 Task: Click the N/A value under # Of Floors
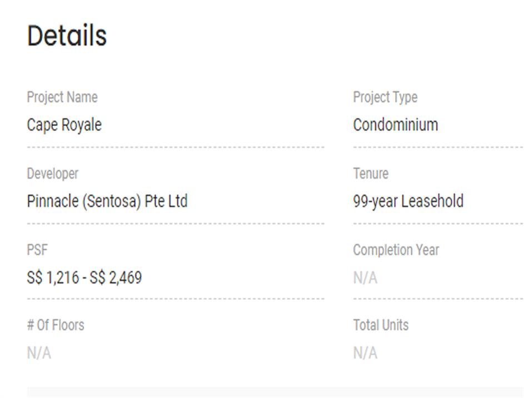click(x=39, y=353)
